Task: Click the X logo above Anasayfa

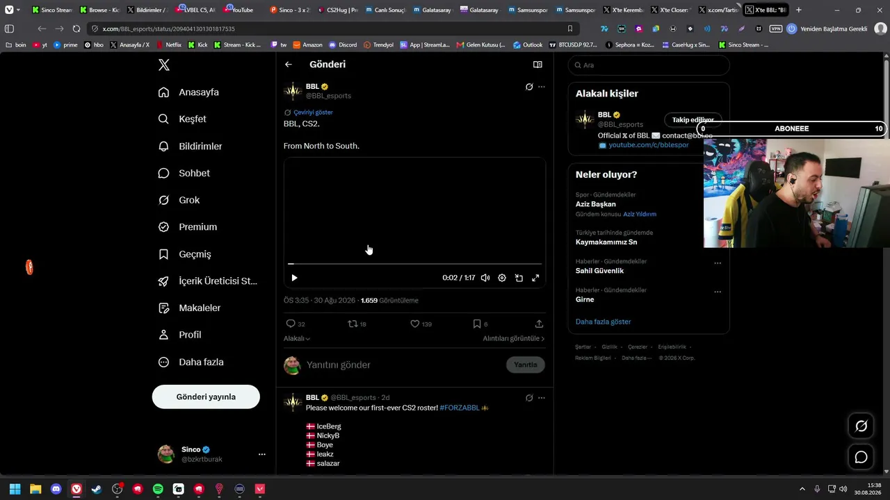Action: click(163, 65)
